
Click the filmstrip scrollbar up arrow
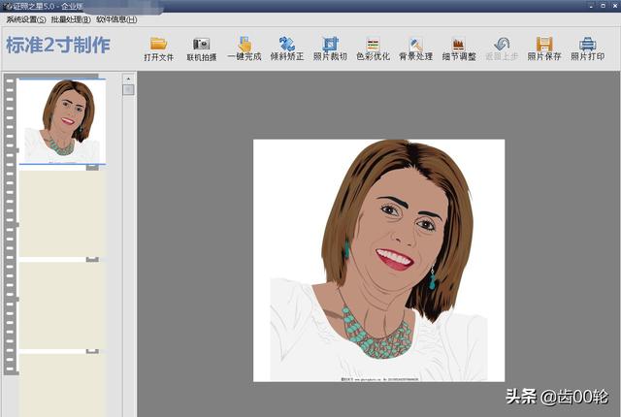128,79
